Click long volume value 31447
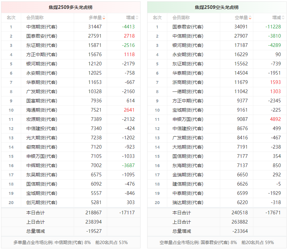This screenshot has width=288, height=250. pos(95,27)
